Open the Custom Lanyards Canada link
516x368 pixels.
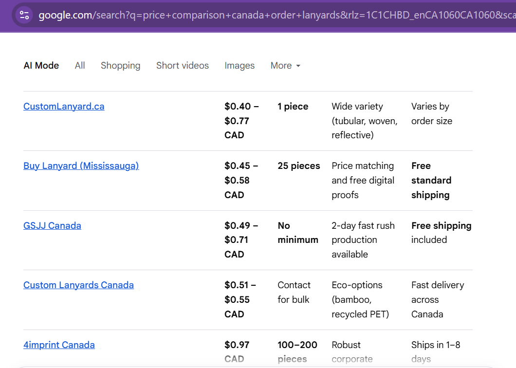78,285
